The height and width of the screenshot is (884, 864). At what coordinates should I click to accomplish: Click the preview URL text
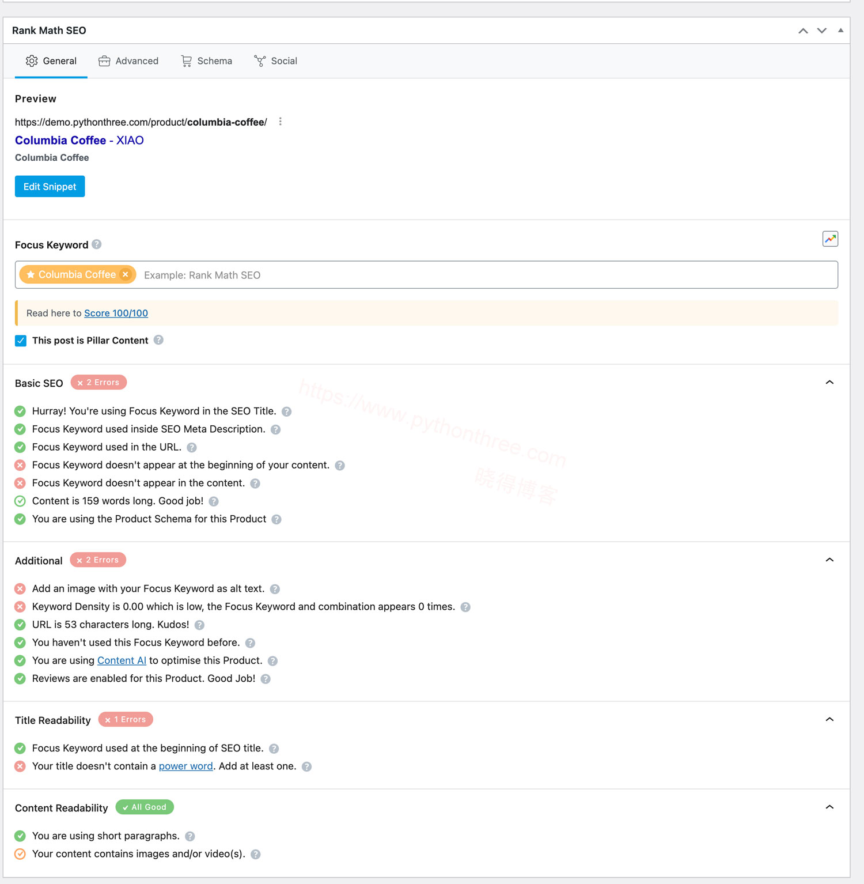tap(141, 122)
